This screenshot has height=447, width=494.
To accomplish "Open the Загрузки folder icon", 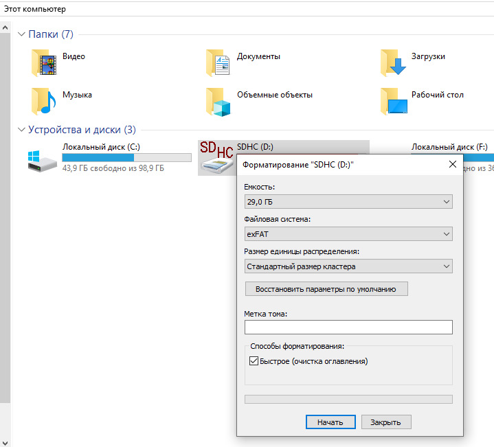I will click(393, 62).
